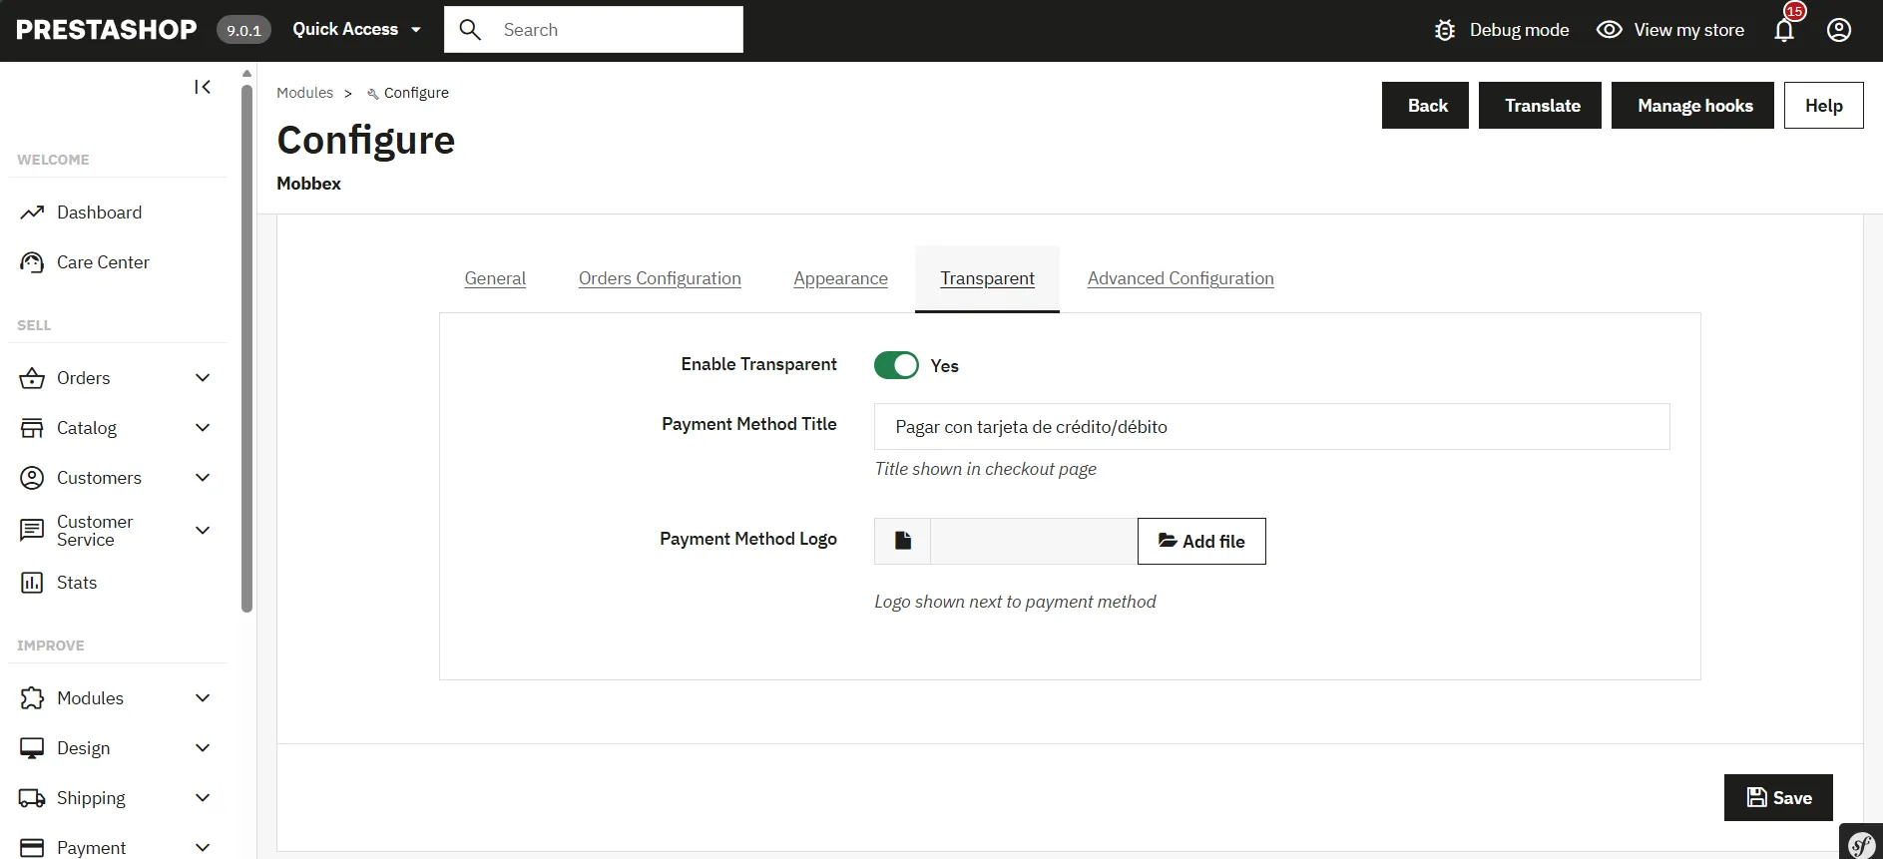Disable the Enable Transparent switch

(x=896, y=365)
